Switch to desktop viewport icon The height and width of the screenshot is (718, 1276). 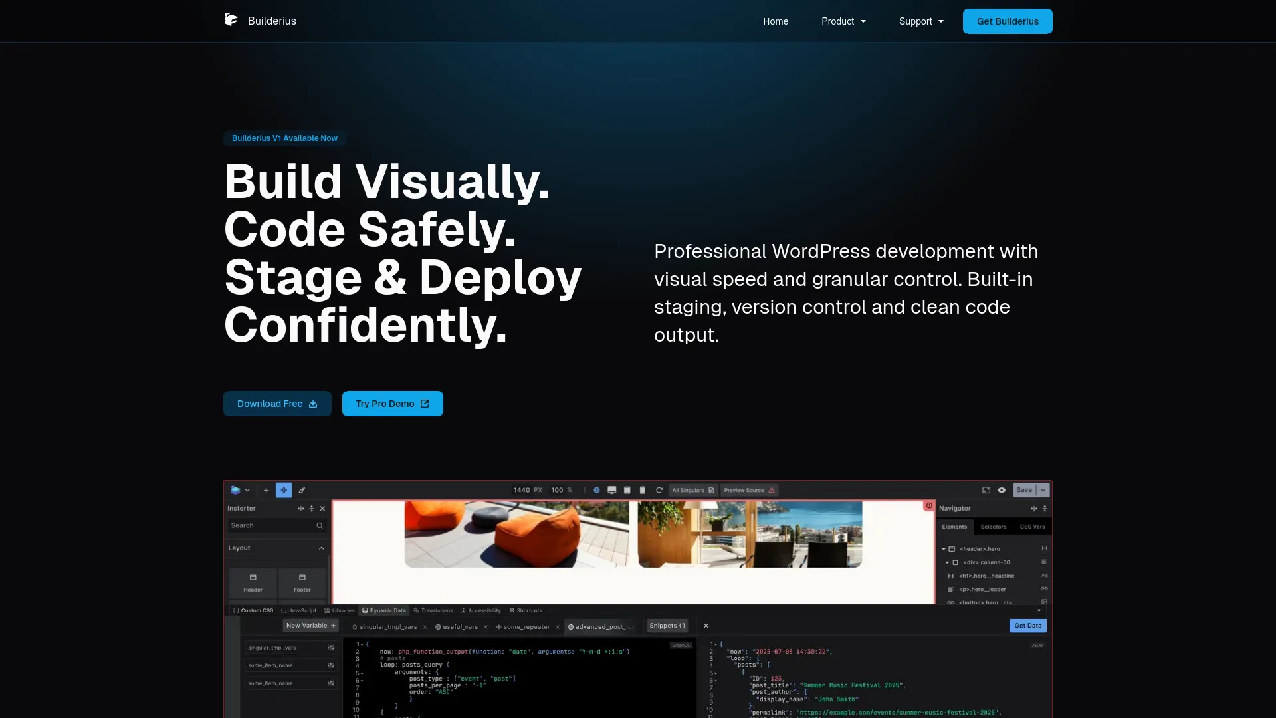[x=612, y=490]
